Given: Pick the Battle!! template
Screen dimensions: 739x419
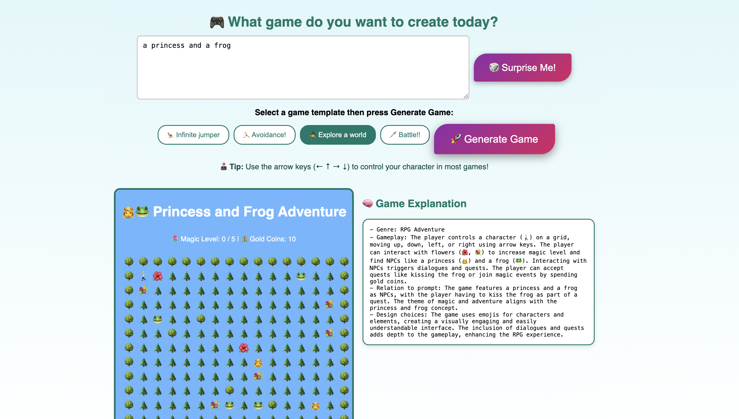Looking at the screenshot, I should [405, 135].
